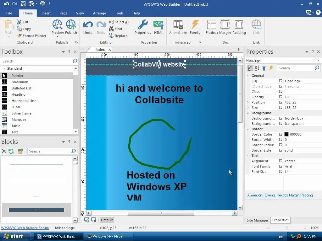Toggle the checkbox next to Class
Viewport: 322px width, 241px height.
[280, 92]
